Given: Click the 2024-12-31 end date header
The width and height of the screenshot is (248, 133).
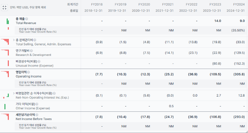Looking at the screenshot, I should (236, 11).
